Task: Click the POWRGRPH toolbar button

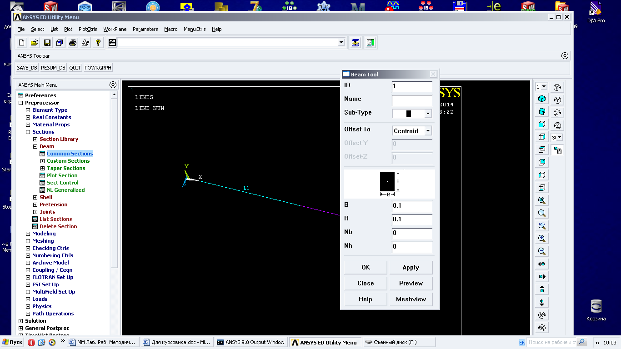Action: click(x=98, y=68)
